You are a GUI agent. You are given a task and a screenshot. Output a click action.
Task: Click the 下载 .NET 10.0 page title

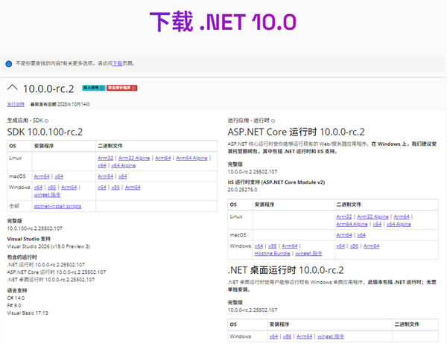click(x=223, y=22)
